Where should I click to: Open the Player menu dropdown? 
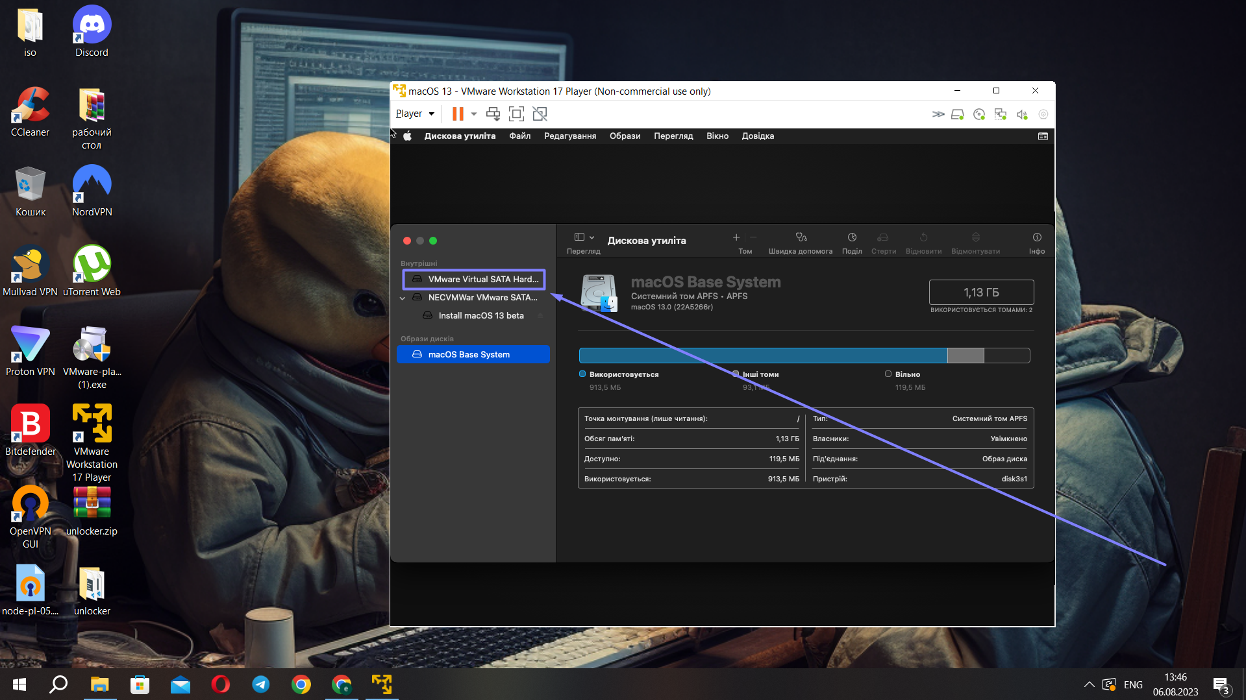click(415, 114)
